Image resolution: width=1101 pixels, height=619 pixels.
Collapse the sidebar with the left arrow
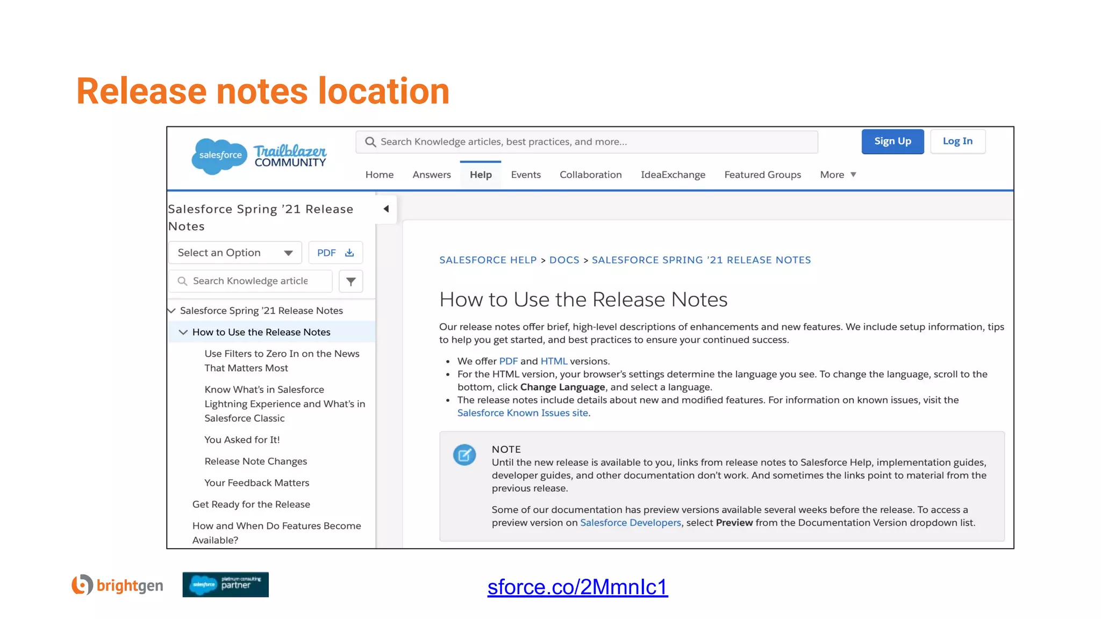click(386, 209)
